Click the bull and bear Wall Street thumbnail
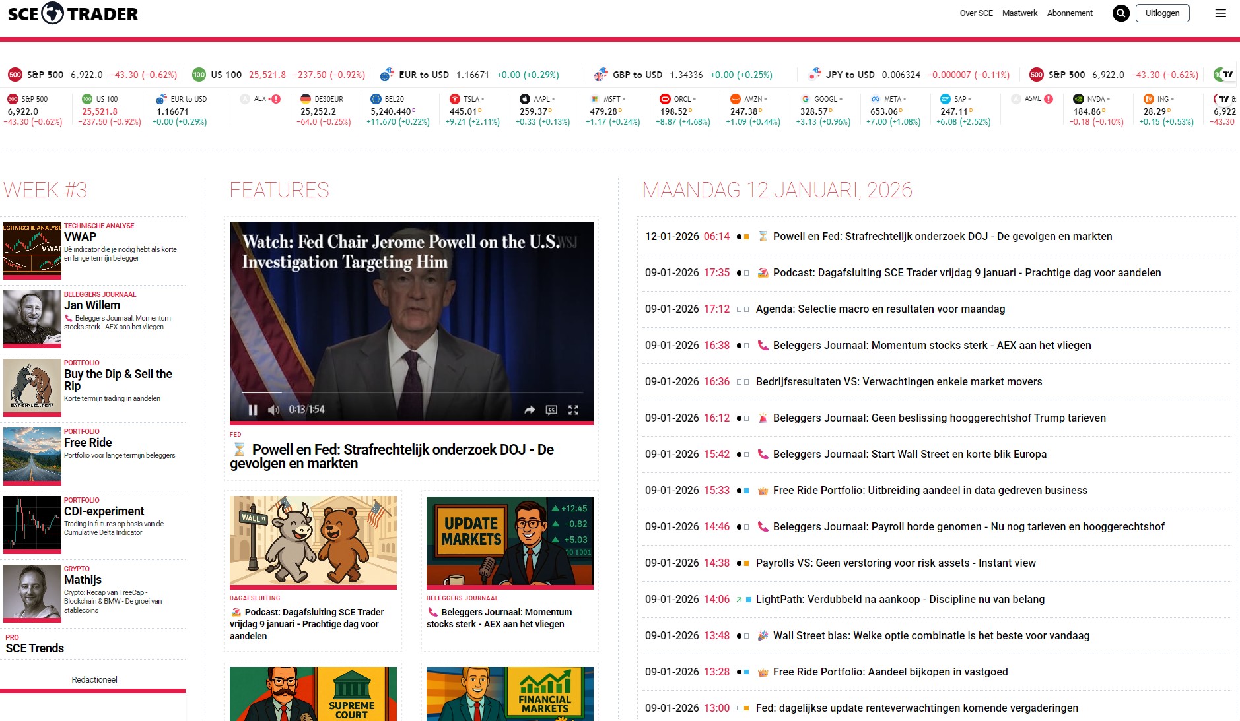 tap(313, 541)
